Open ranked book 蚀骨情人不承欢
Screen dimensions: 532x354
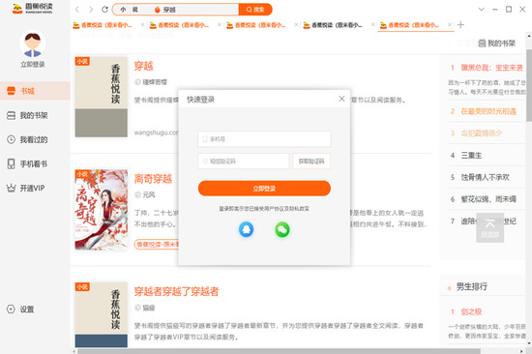click(x=485, y=177)
